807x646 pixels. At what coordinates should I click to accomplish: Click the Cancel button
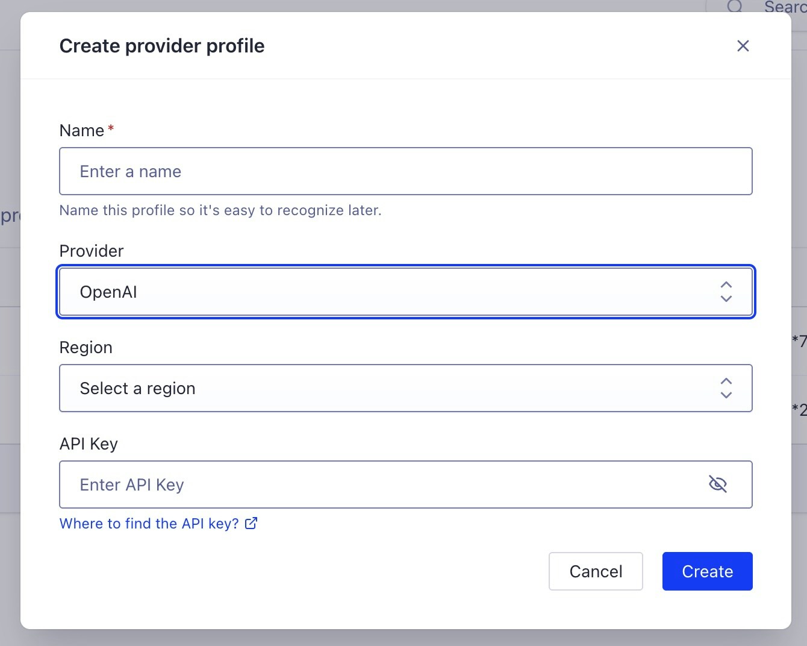(x=596, y=571)
